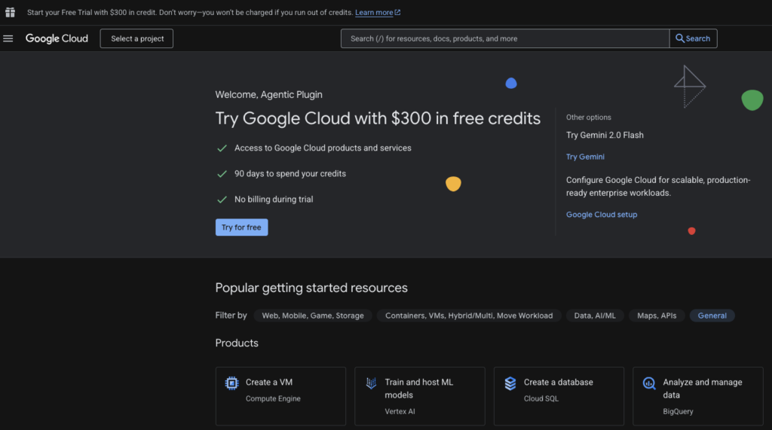Filter by Containers, VMs, Hybrid/Multi, Move Workload

pos(469,316)
